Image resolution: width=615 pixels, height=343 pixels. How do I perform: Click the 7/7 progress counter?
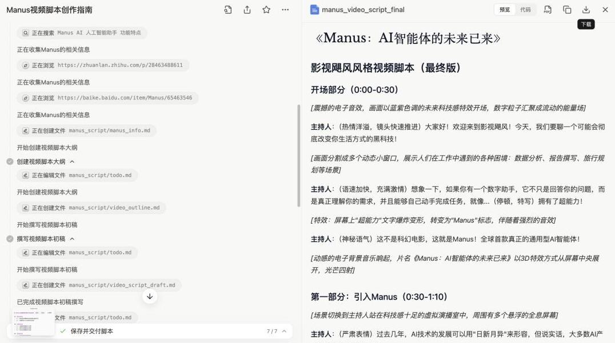[x=272, y=331]
